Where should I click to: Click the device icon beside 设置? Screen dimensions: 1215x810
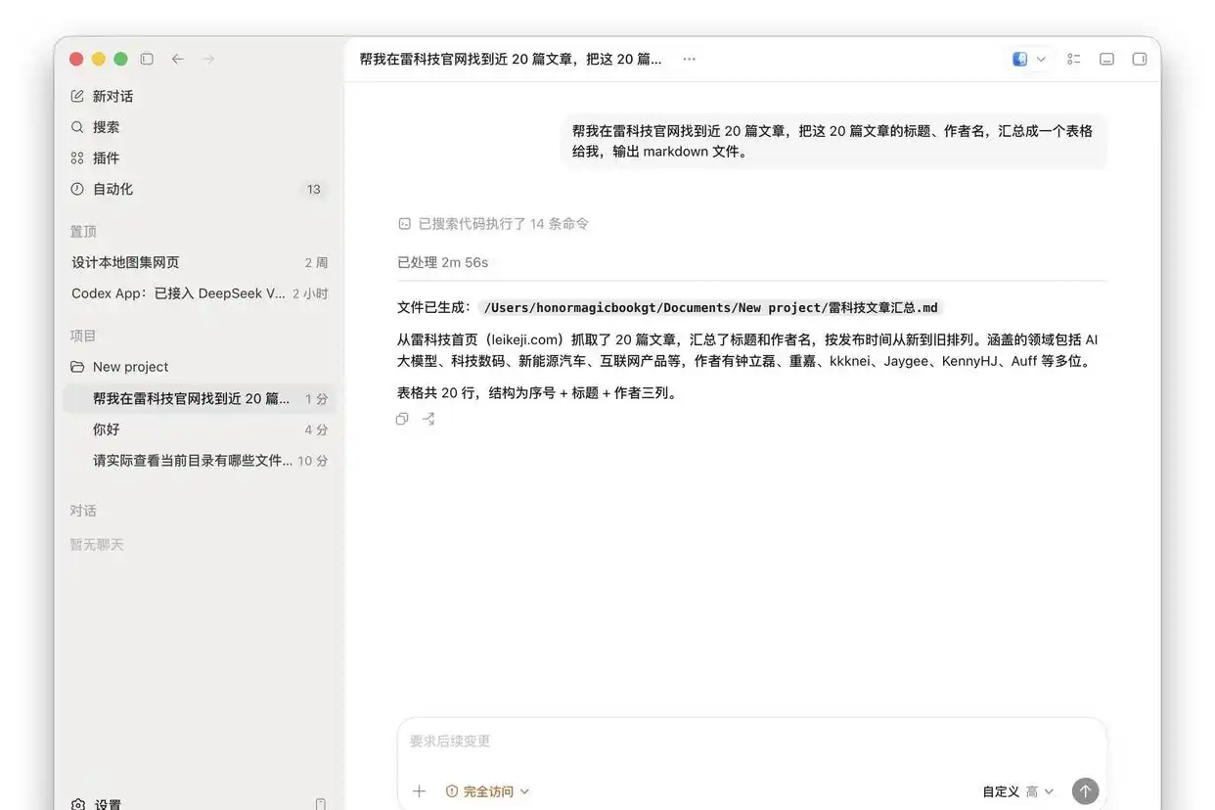[x=321, y=804]
